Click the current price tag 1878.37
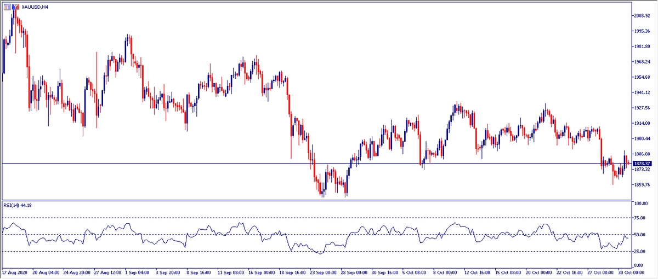This screenshot has height=279, width=658. pos(642,163)
